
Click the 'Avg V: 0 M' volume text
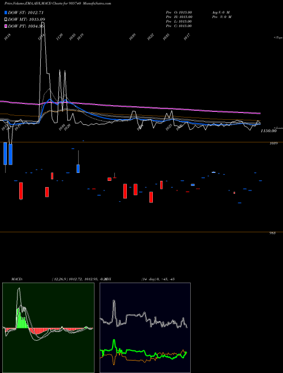click(221, 12)
